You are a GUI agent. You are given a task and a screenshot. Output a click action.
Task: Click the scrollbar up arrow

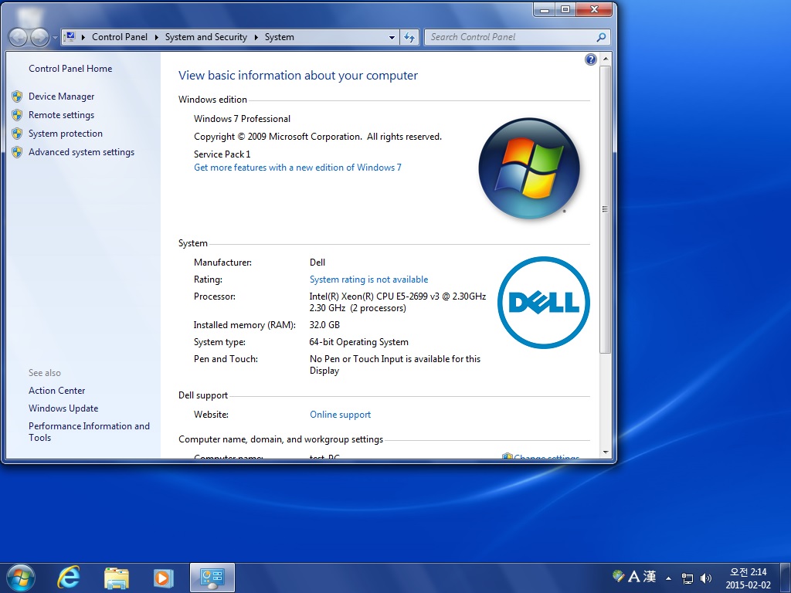pos(606,59)
